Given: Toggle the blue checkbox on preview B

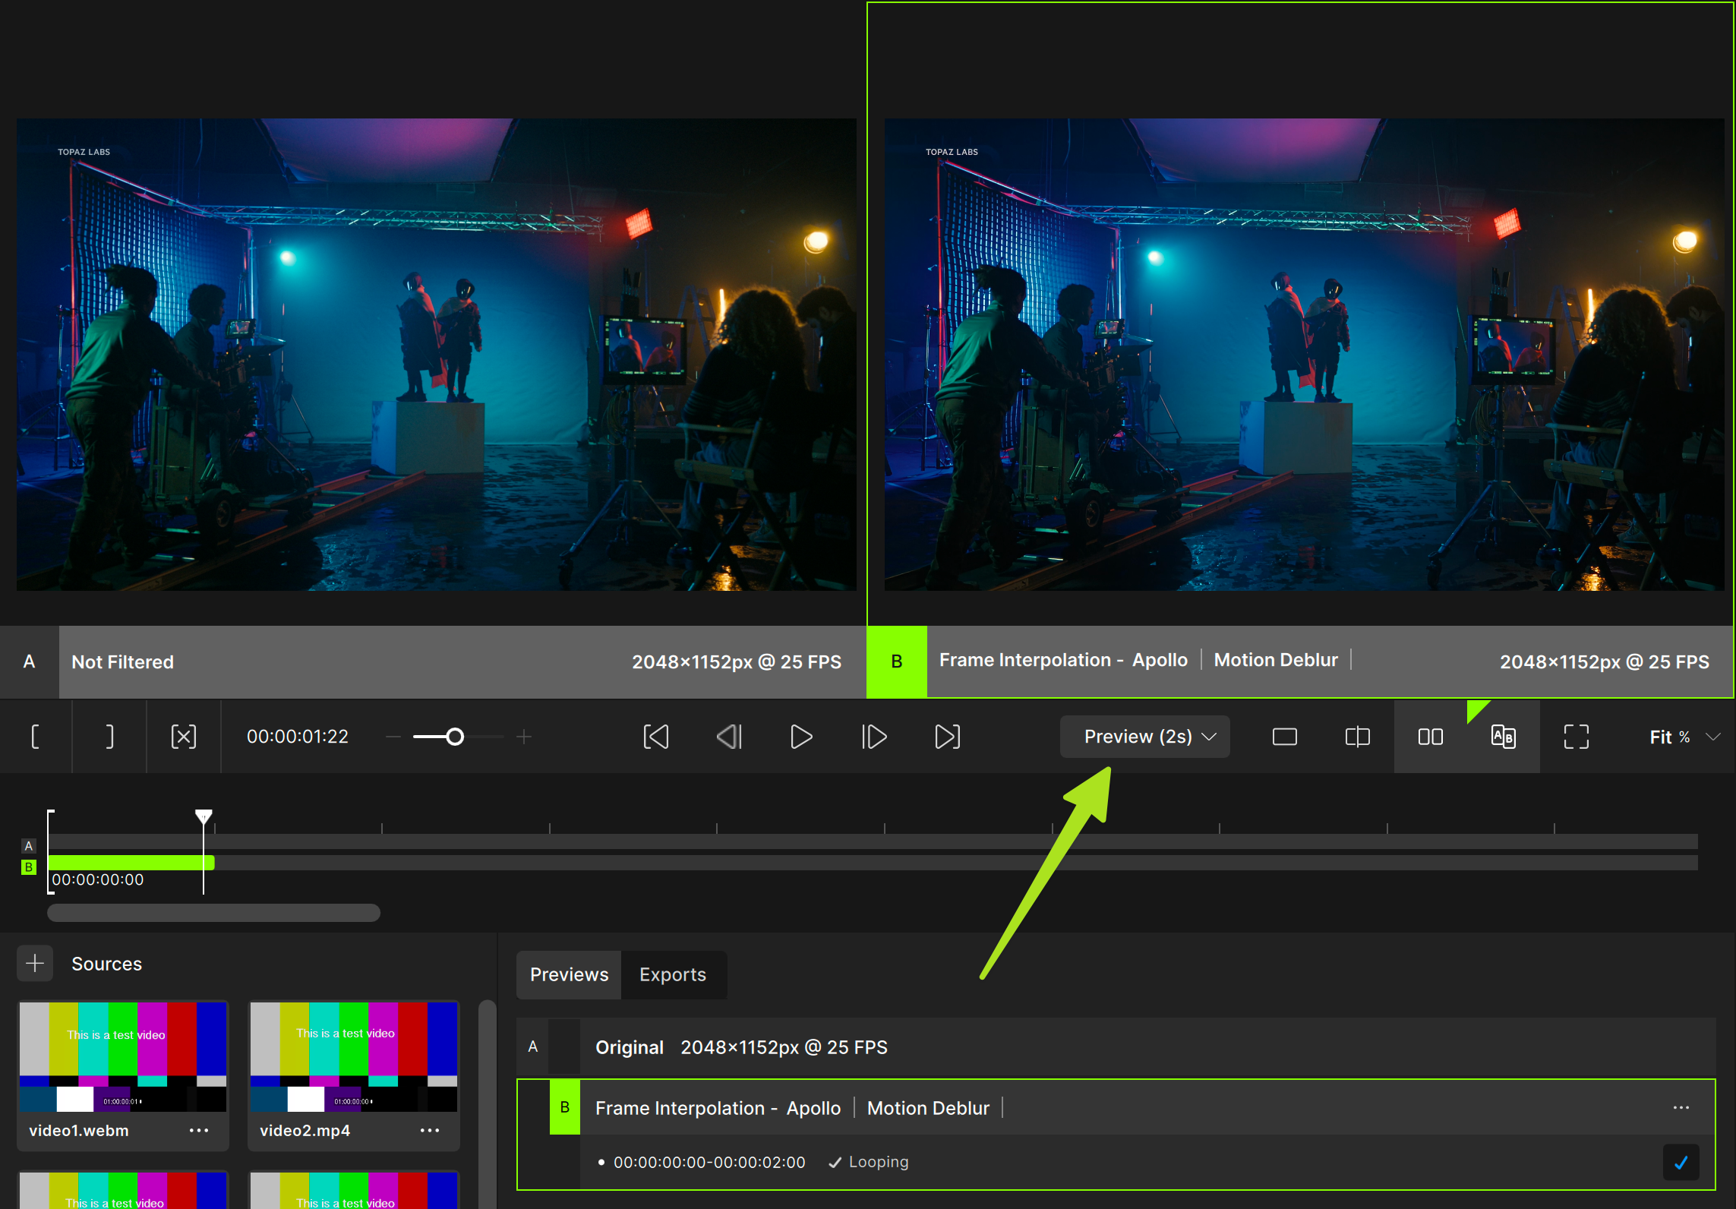Looking at the screenshot, I should pyautogui.click(x=1681, y=1163).
